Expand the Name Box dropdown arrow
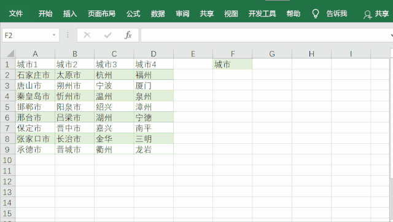Viewport: 393px width, 222px height. (x=54, y=35)
